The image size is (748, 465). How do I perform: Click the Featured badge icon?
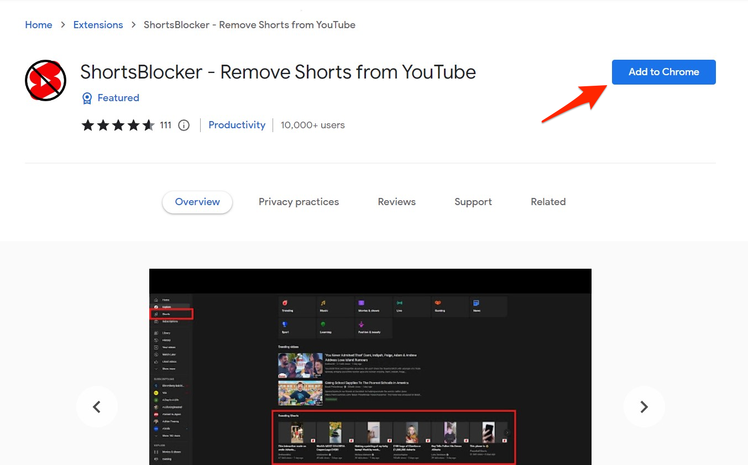pyautogui.click(x=87, y=98)
